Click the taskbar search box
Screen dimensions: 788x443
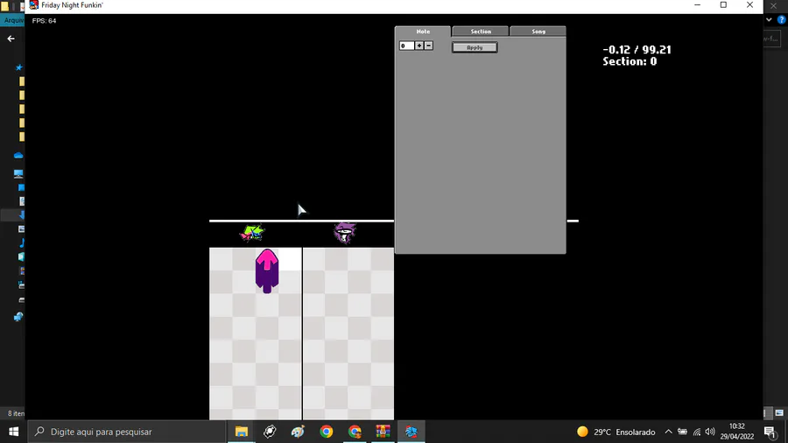pos(127,432)
